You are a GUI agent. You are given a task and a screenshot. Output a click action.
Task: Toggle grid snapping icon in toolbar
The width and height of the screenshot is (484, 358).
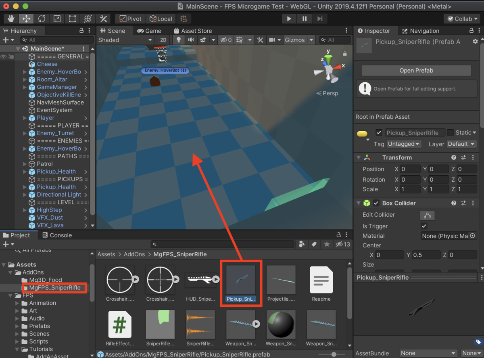tap(184, 19)
